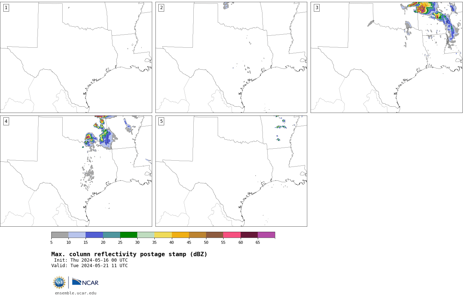This screenshot has height=297, width=466.
Task: Open postage stamp map panel 3
Action: coord(387,57)
